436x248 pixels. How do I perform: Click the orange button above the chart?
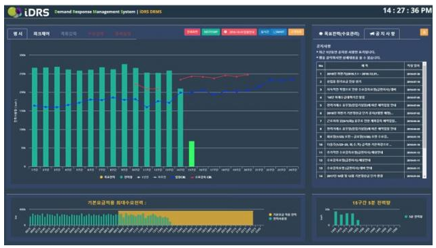296,32
